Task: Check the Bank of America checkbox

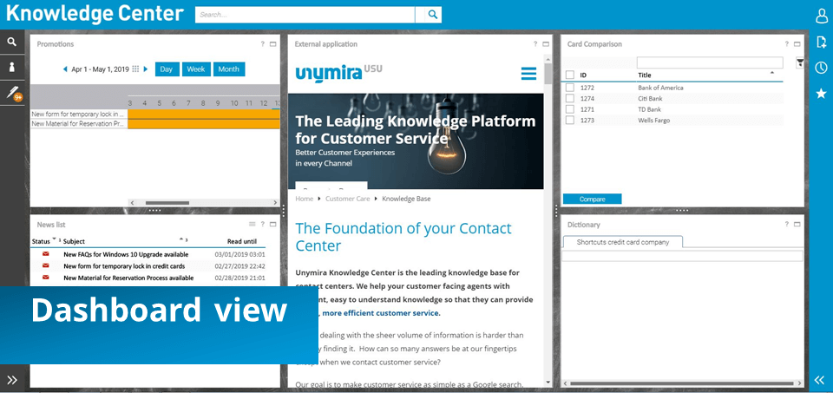Action: coord(570,88)
